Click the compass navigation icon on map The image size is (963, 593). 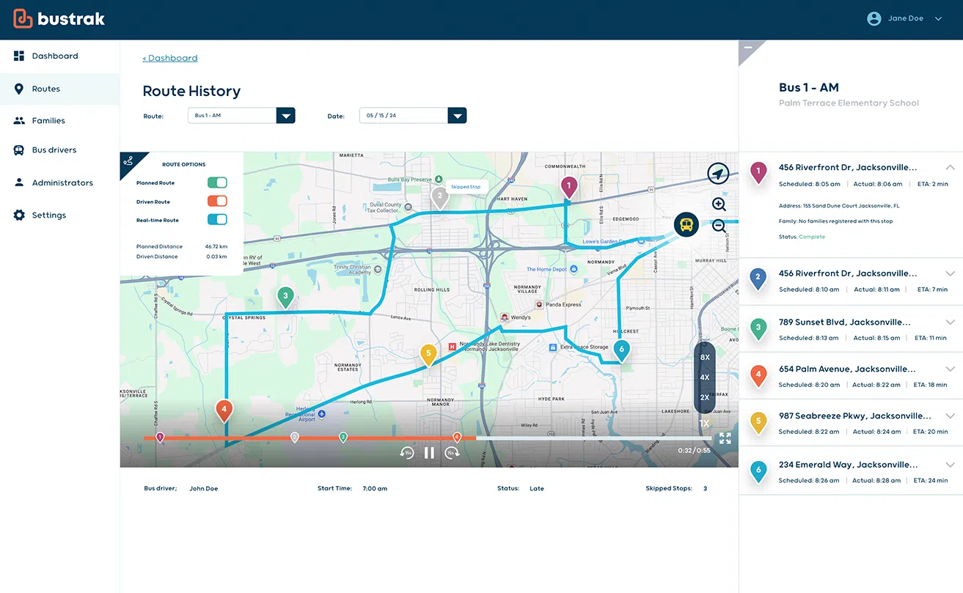coord(718,174)
